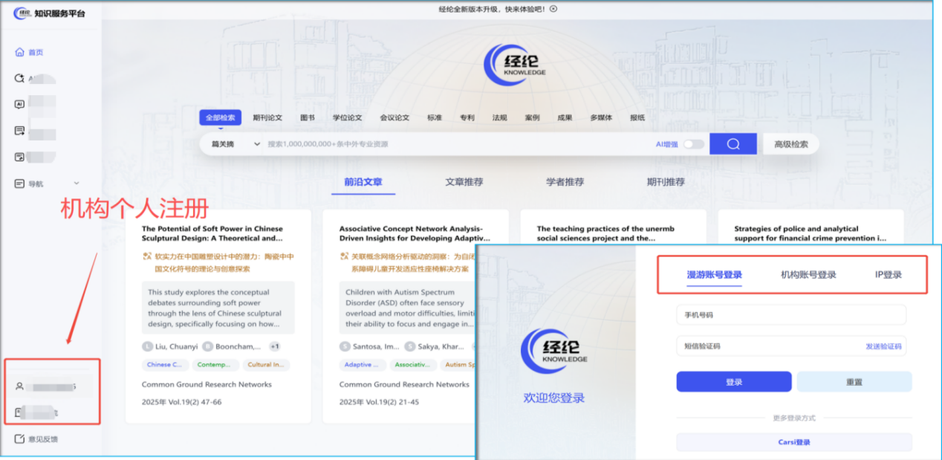Image resolution: width=942 pixels, height=460 pixels.
Task: Click the 首页 home icon in sidebar
Action: 20,53
